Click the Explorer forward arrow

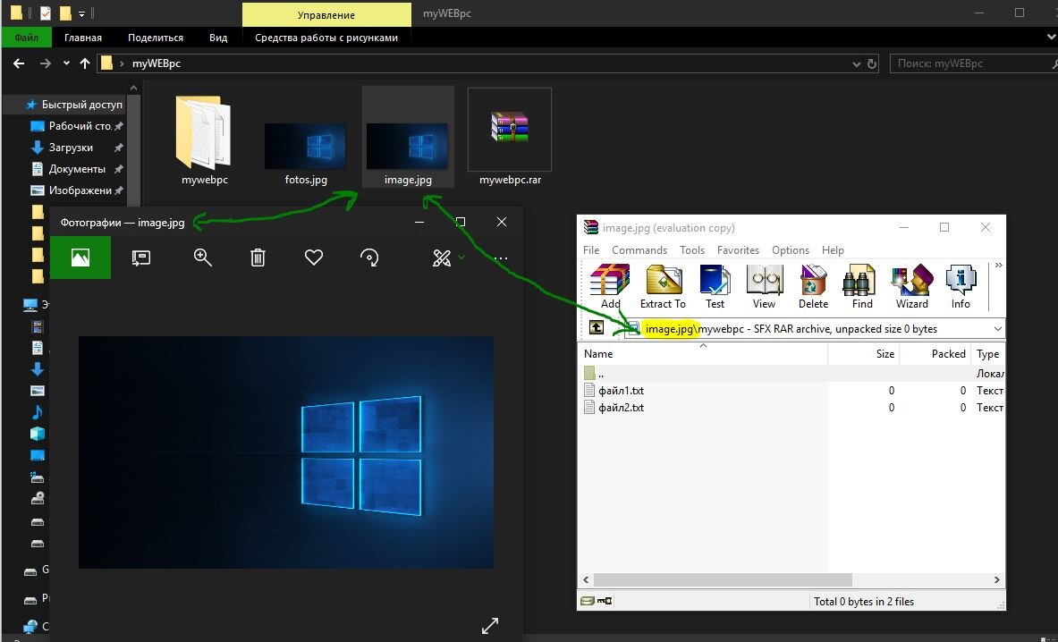pyautogui.click(x=46, y=63)
